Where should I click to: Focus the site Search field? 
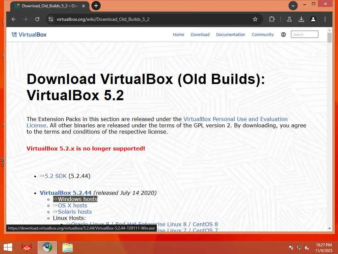[x=304, y=34]
